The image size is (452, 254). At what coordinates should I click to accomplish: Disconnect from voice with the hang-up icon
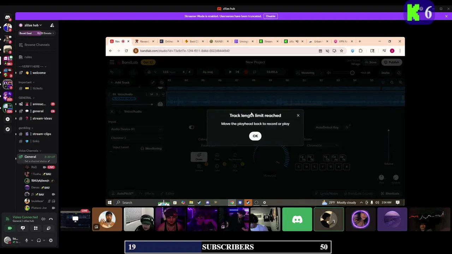coord(51,219)
